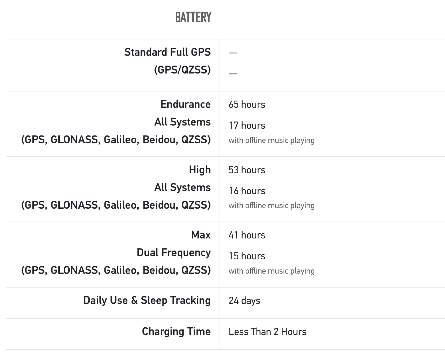The height and width of the screenshot is (353, 445).
Task: Click the 41 hours value
Action: pos(247,235)
